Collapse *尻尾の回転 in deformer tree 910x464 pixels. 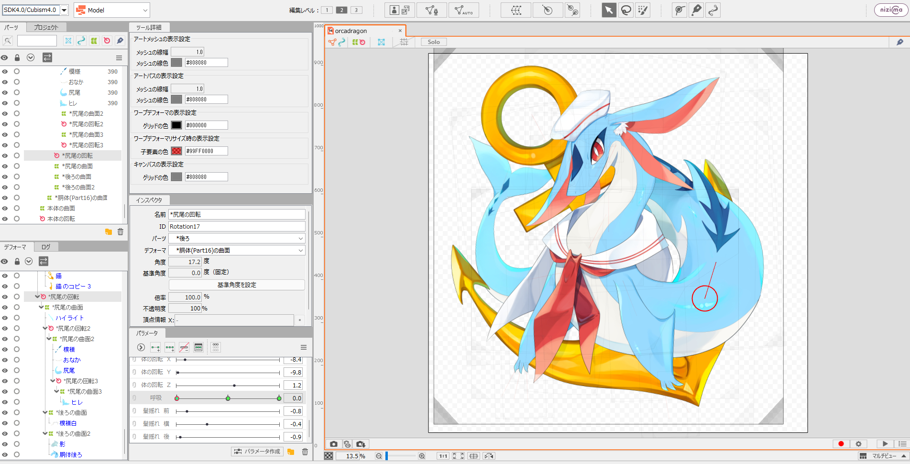click(37, 297)
